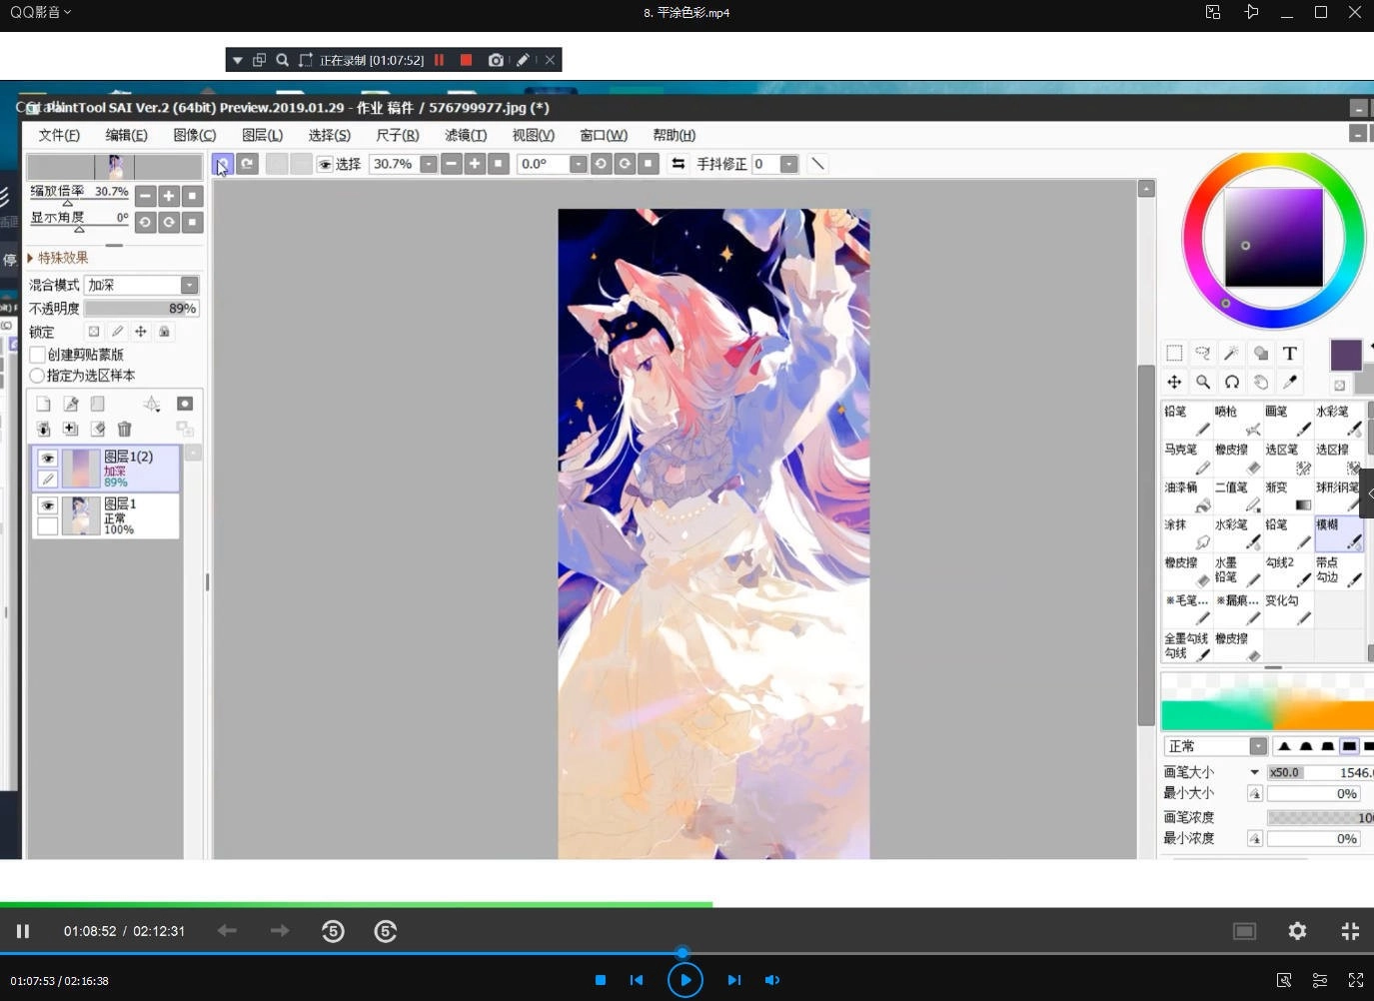
Task: Click the video player settings gear
Action: 1297,931
